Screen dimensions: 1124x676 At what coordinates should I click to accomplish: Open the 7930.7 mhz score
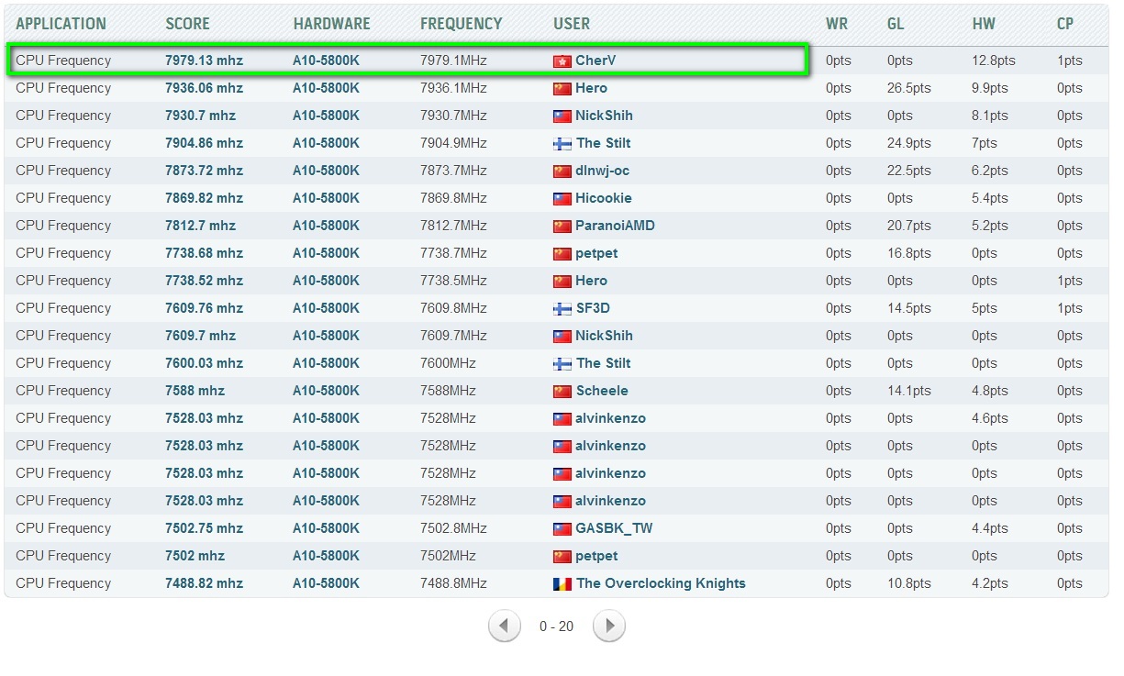click(x=200, y=116)
